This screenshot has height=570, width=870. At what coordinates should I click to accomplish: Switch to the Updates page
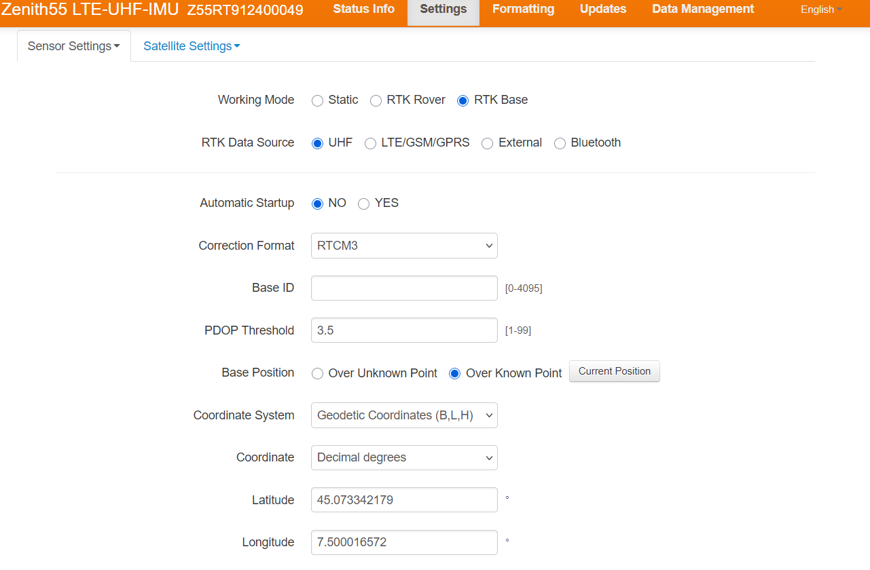(x=603, y=9)
